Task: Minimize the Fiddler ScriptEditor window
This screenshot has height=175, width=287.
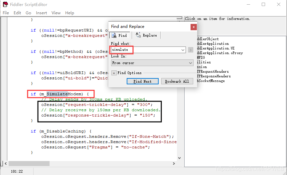Action: [x=248, y=4]
